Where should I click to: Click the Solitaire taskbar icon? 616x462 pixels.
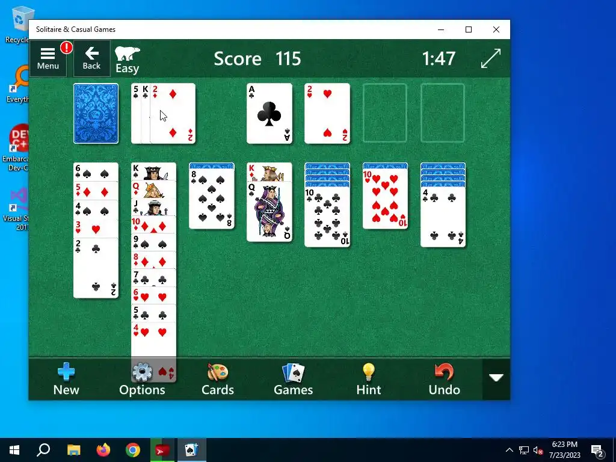192,450
